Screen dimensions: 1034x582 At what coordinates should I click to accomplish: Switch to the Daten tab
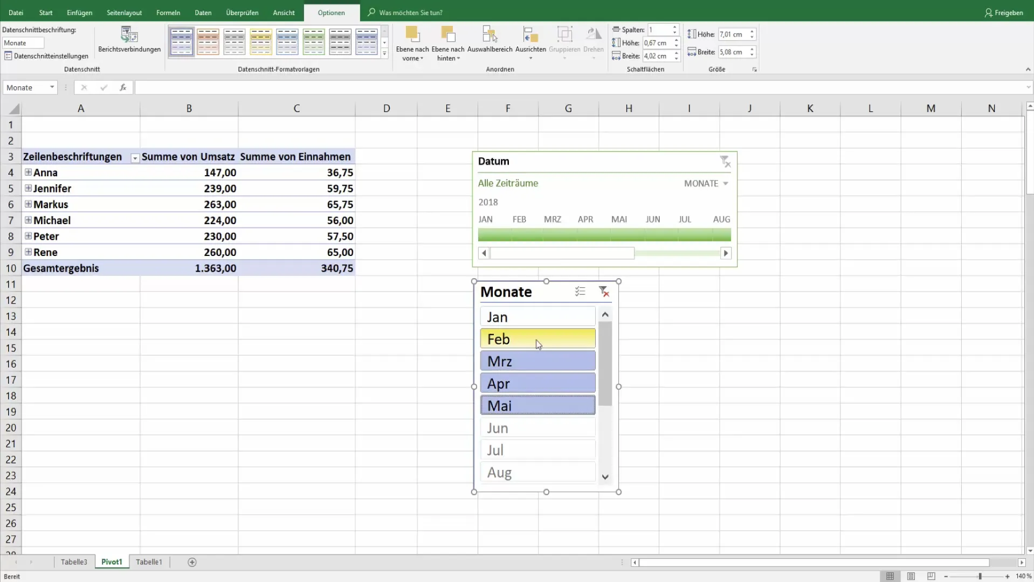tap(203, 12)
